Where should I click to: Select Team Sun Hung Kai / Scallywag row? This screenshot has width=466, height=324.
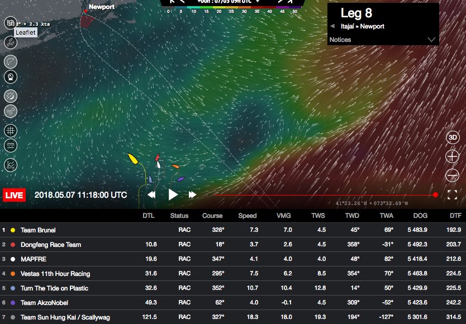point(233,317)
